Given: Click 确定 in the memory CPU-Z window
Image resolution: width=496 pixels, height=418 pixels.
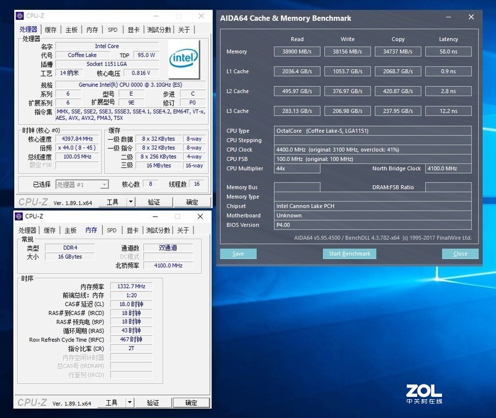Looking at the screenshot, I should pyautogui.click(x=191, y=402).
